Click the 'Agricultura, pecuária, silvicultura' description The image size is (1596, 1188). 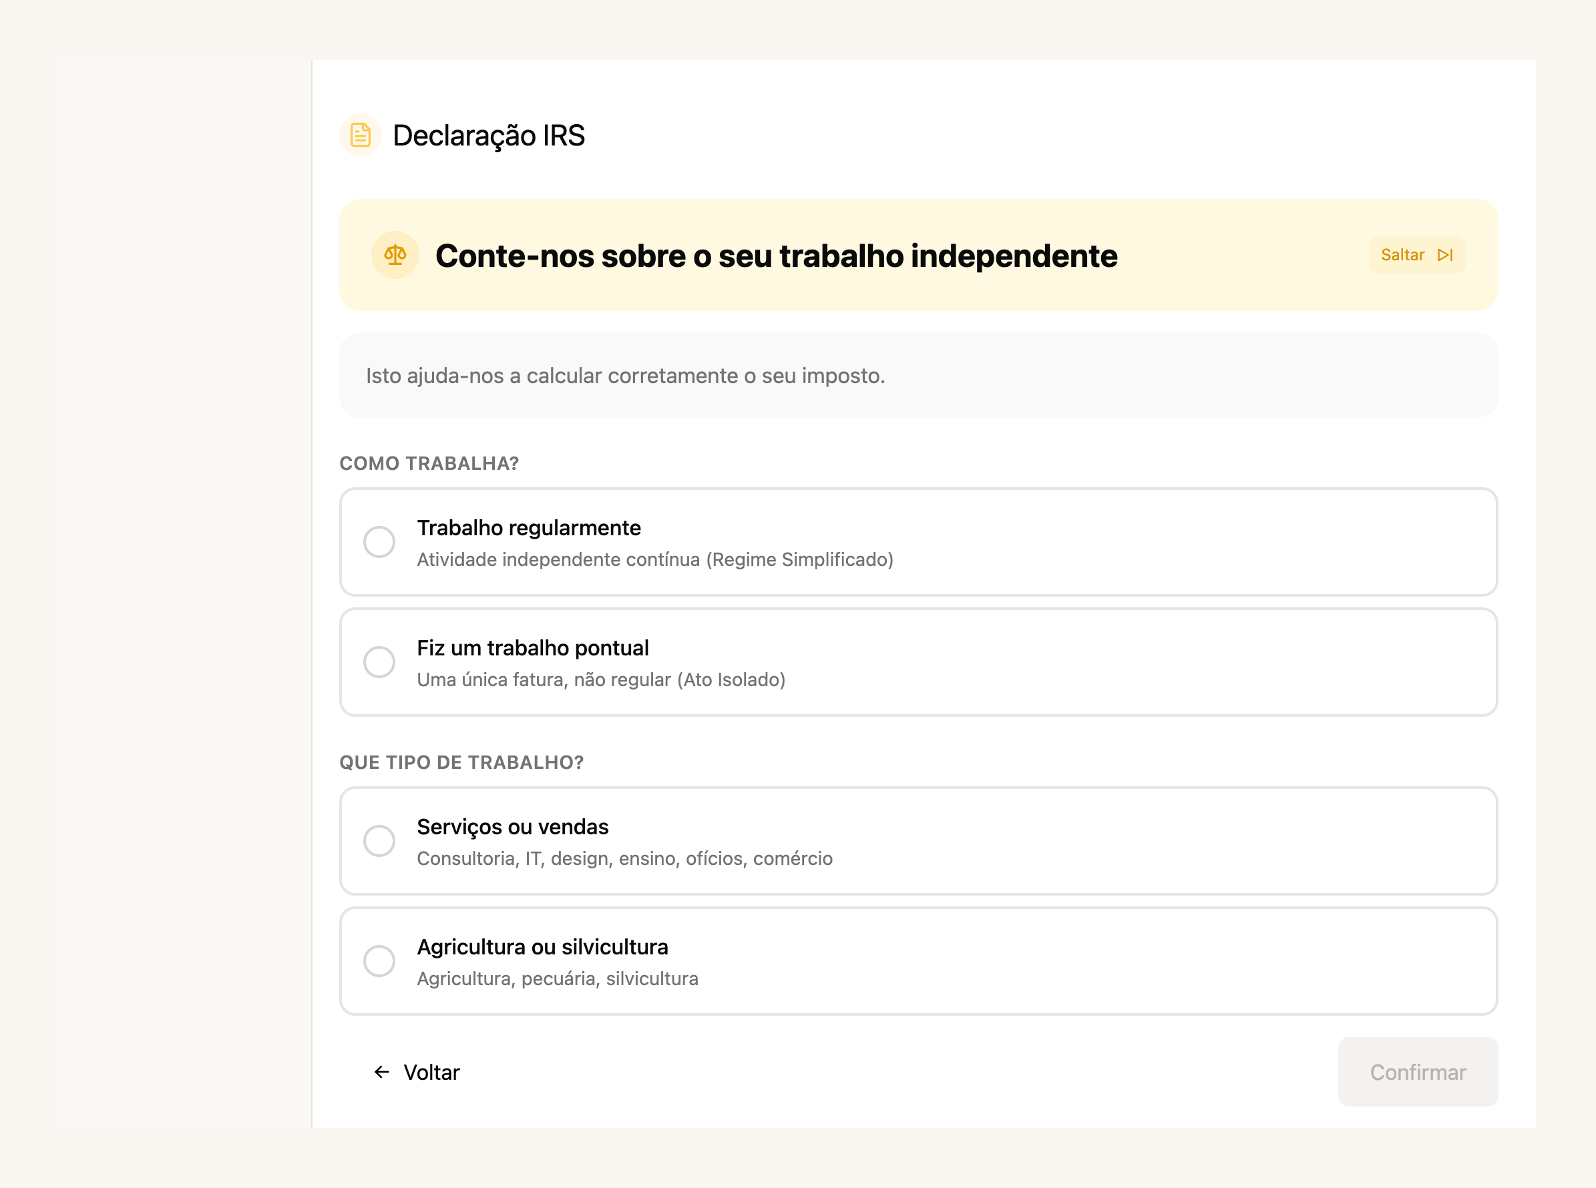557,978
